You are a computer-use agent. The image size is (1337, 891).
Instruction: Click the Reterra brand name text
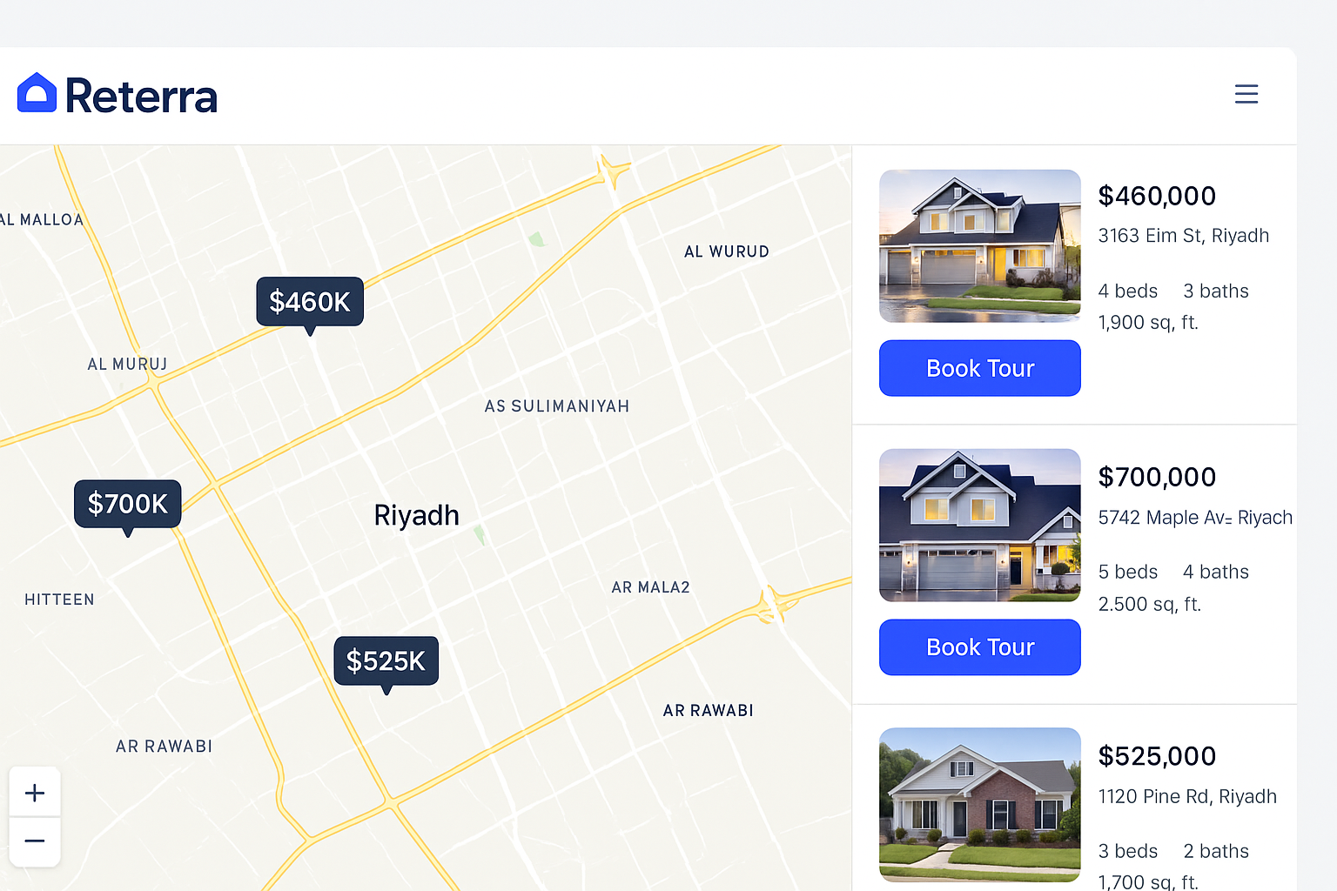(x=141, y=96)
